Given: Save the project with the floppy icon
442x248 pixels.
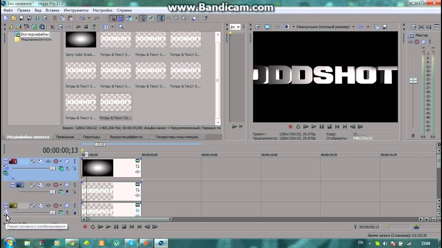Looking at the screenshot, I should [x=21, y=18].
